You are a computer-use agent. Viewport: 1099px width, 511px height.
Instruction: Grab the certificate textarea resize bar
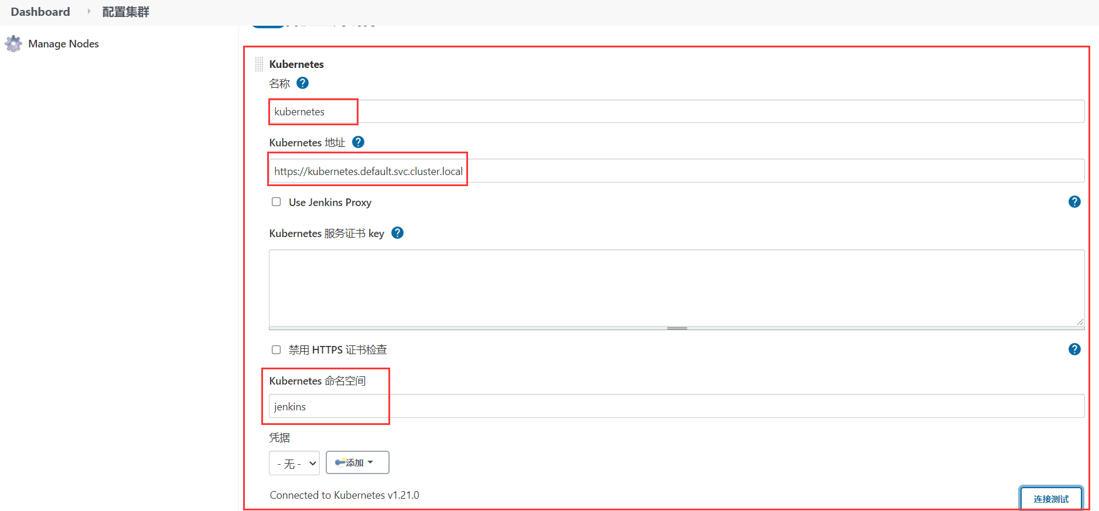coord(677,328)
